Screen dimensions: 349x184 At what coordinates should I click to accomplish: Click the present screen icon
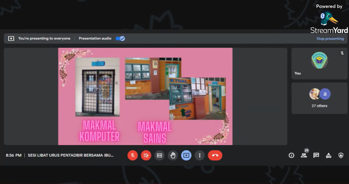pos(186,155)
